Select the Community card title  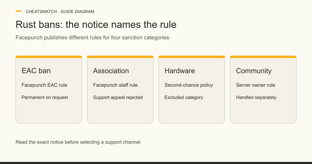pos(254,71)
